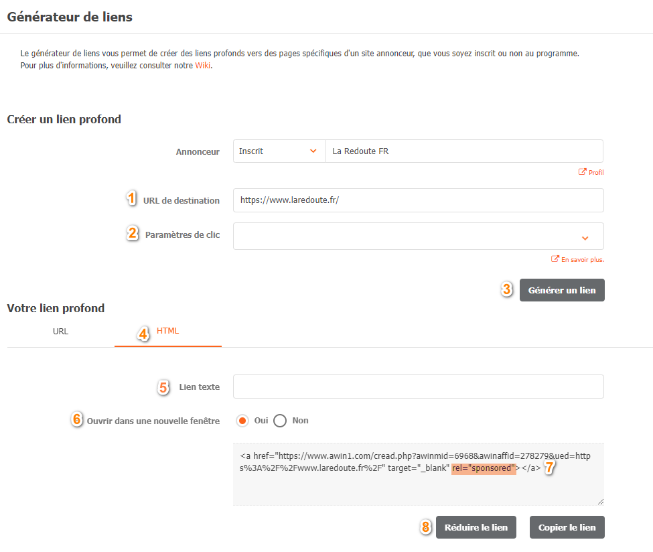Viewport: 653px width, 552px height.
Task: Switch to the URL tab
Action: (60, 331)
